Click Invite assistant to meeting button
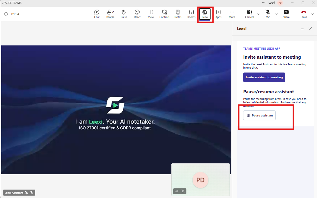The width and height of the screenshot is (317, 198). (264, 77)
